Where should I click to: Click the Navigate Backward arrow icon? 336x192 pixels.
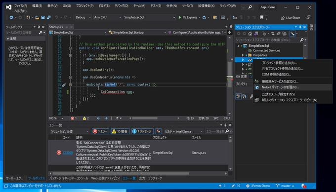point(11,17)
